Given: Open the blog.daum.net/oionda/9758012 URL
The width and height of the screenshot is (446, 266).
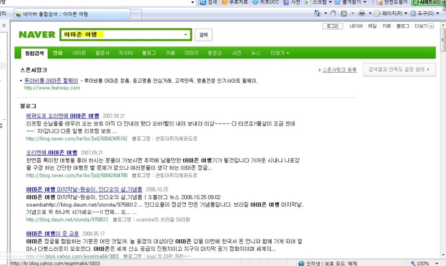Looking at the screenshot, I should point(67,219).
